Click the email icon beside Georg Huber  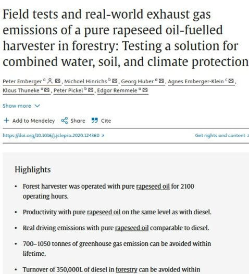(x=161, y=81)
